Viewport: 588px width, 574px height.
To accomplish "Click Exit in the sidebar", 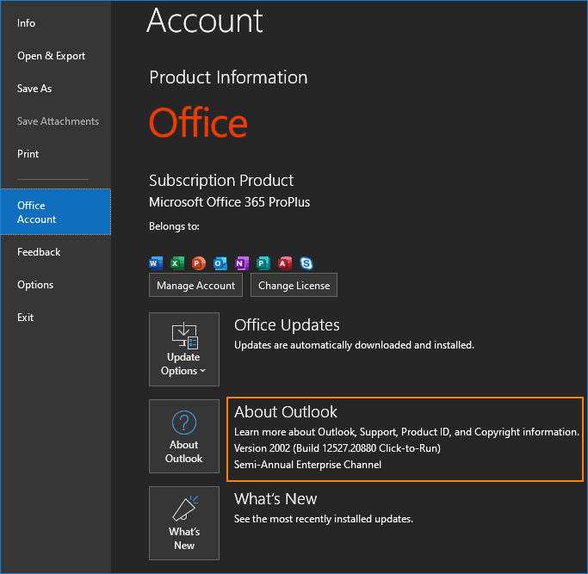I will 26,318.
